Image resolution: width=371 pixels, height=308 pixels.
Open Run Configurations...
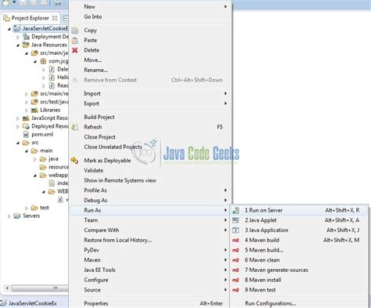[299, 303]
